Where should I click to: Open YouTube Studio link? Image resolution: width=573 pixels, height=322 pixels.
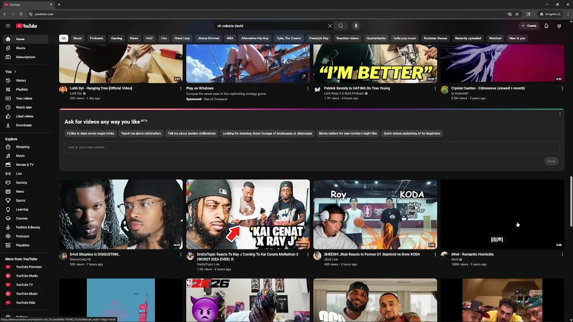[25, 276]
